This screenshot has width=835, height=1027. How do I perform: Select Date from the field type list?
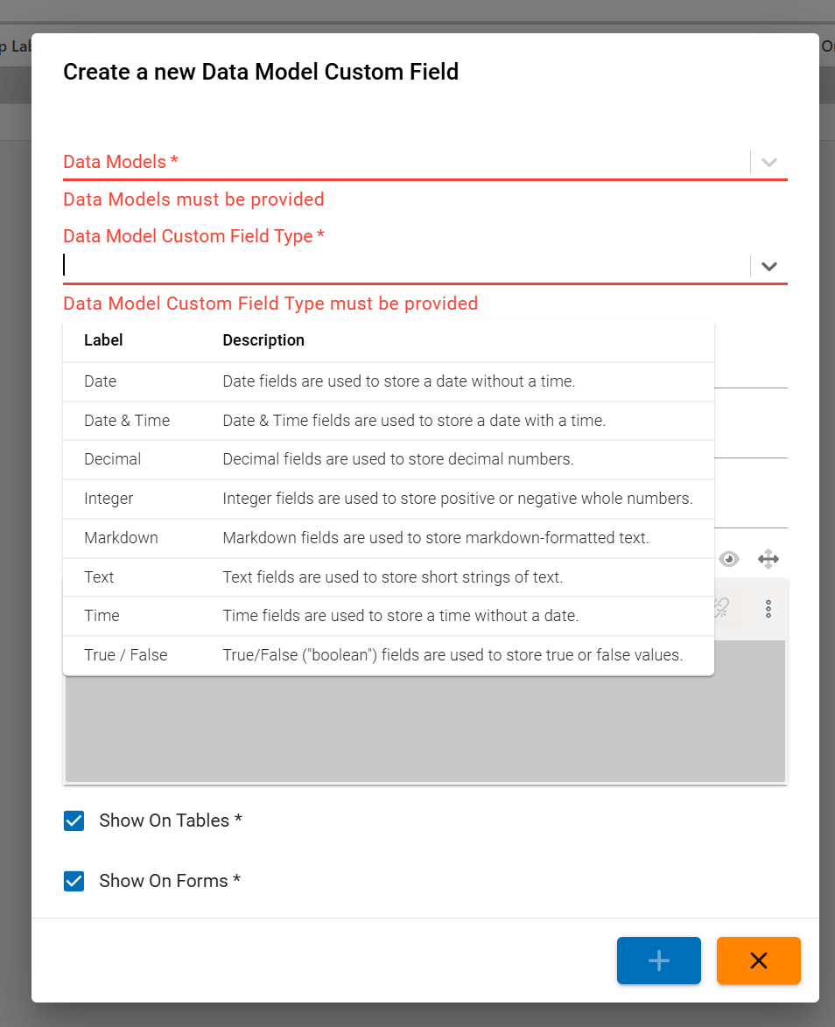(x=99, y=381)
